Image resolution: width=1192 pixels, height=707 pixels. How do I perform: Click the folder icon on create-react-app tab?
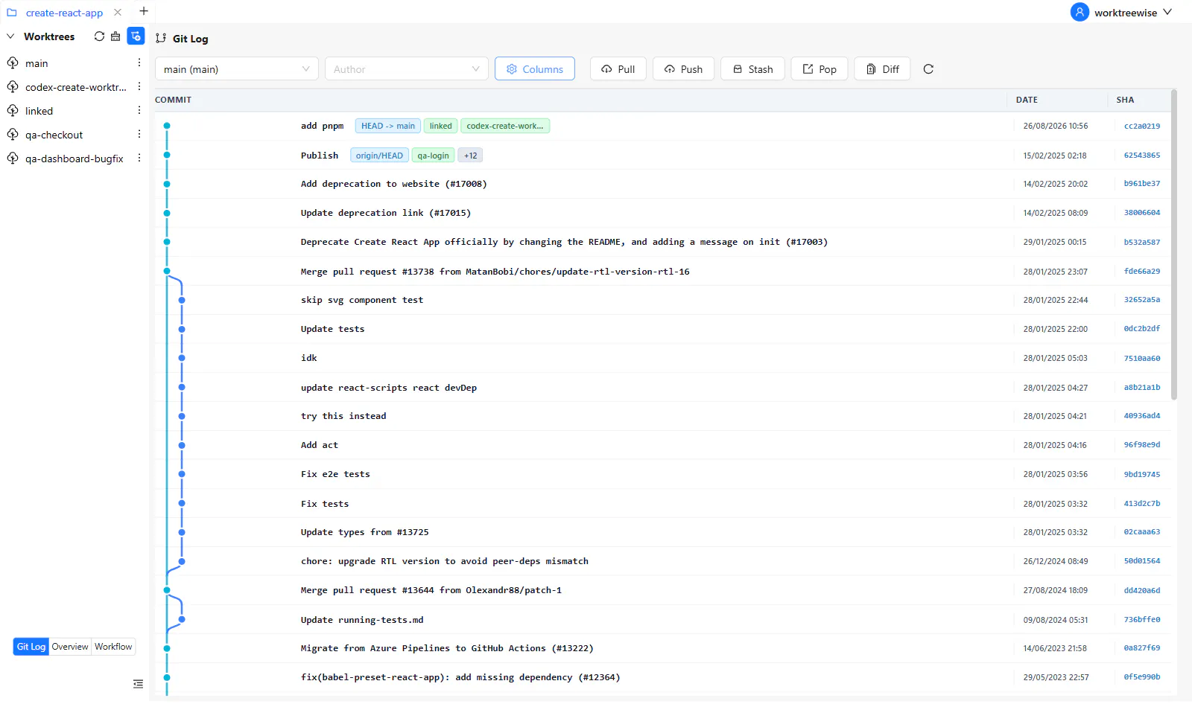click(12, 13)
